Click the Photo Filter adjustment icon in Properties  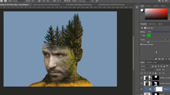point(142,28)
